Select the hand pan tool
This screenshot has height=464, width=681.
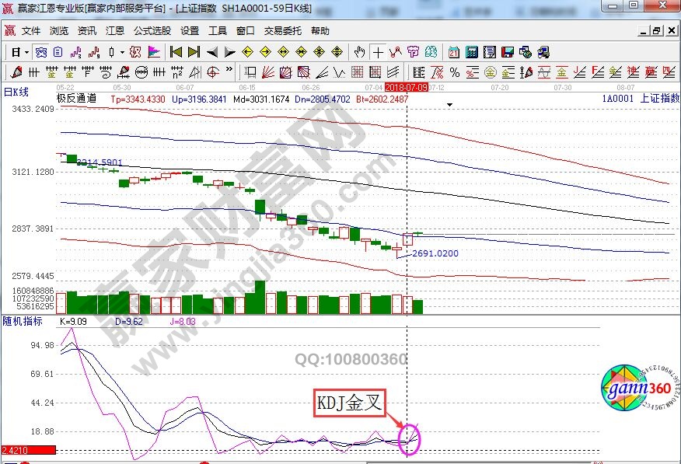(359, 52)
